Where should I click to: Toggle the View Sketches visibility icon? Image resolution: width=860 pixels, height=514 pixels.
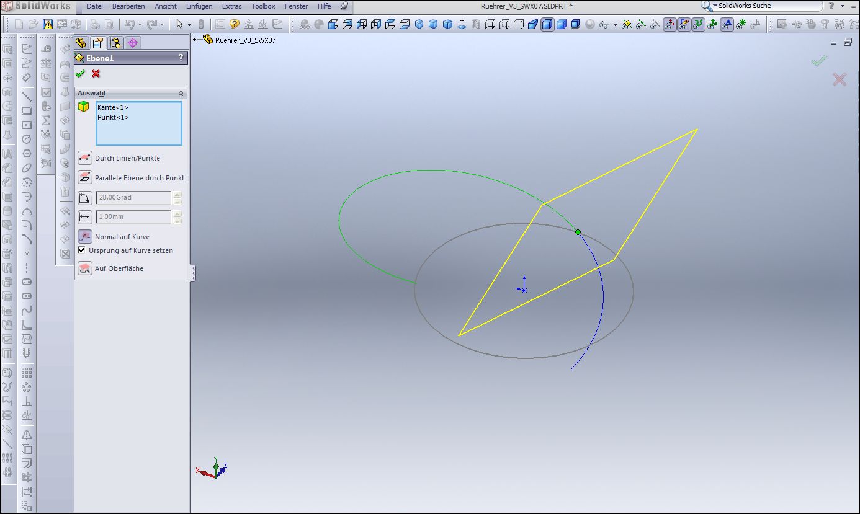click(x=684, y=25)
